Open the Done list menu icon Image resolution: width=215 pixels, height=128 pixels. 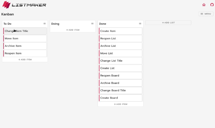[140, 24]
